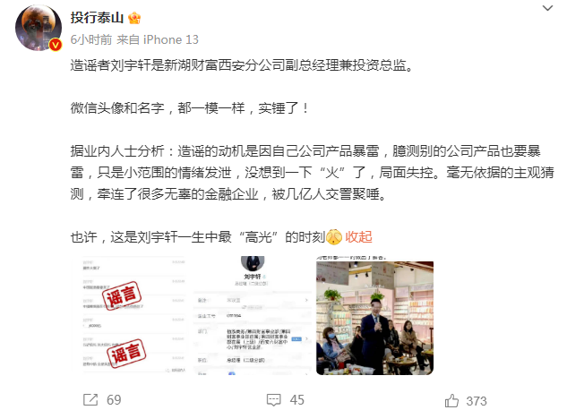The height and width of the screenshot is (410, 567).
Task: Open the 投行泰山 profile avatar
Action: 39,28
